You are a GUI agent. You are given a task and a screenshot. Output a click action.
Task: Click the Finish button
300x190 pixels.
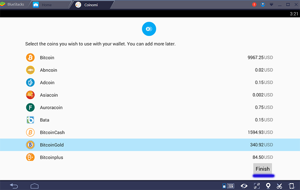(x=262, y=169)
